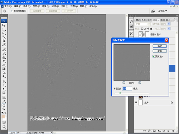The image size is (179, 134).
Task: Select the Crop tool
Action: pos(4,41)
